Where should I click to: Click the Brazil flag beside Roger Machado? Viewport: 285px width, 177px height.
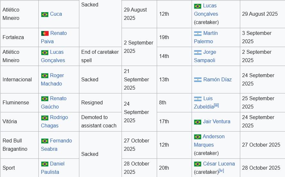[45, 76]
